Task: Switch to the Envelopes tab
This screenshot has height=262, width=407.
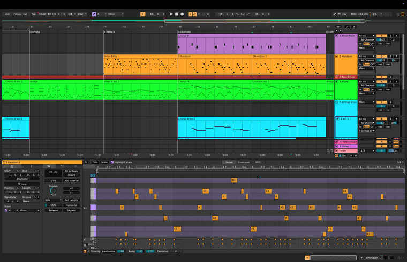Action: click(x=244, y=162)
